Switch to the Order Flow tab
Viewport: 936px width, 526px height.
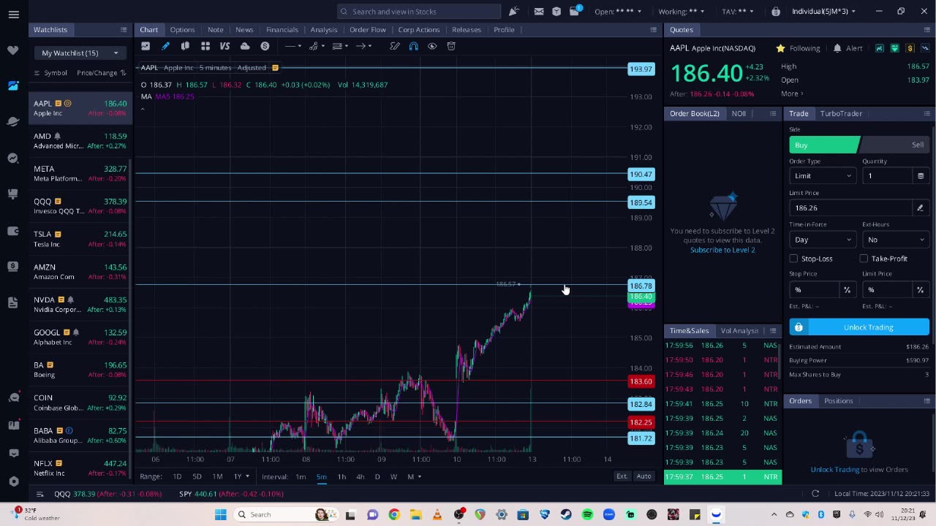[x=367, y=29]
